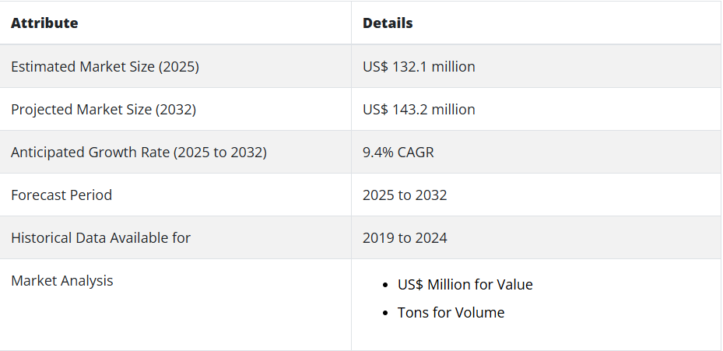Click the word CAGR

point(416,153)
